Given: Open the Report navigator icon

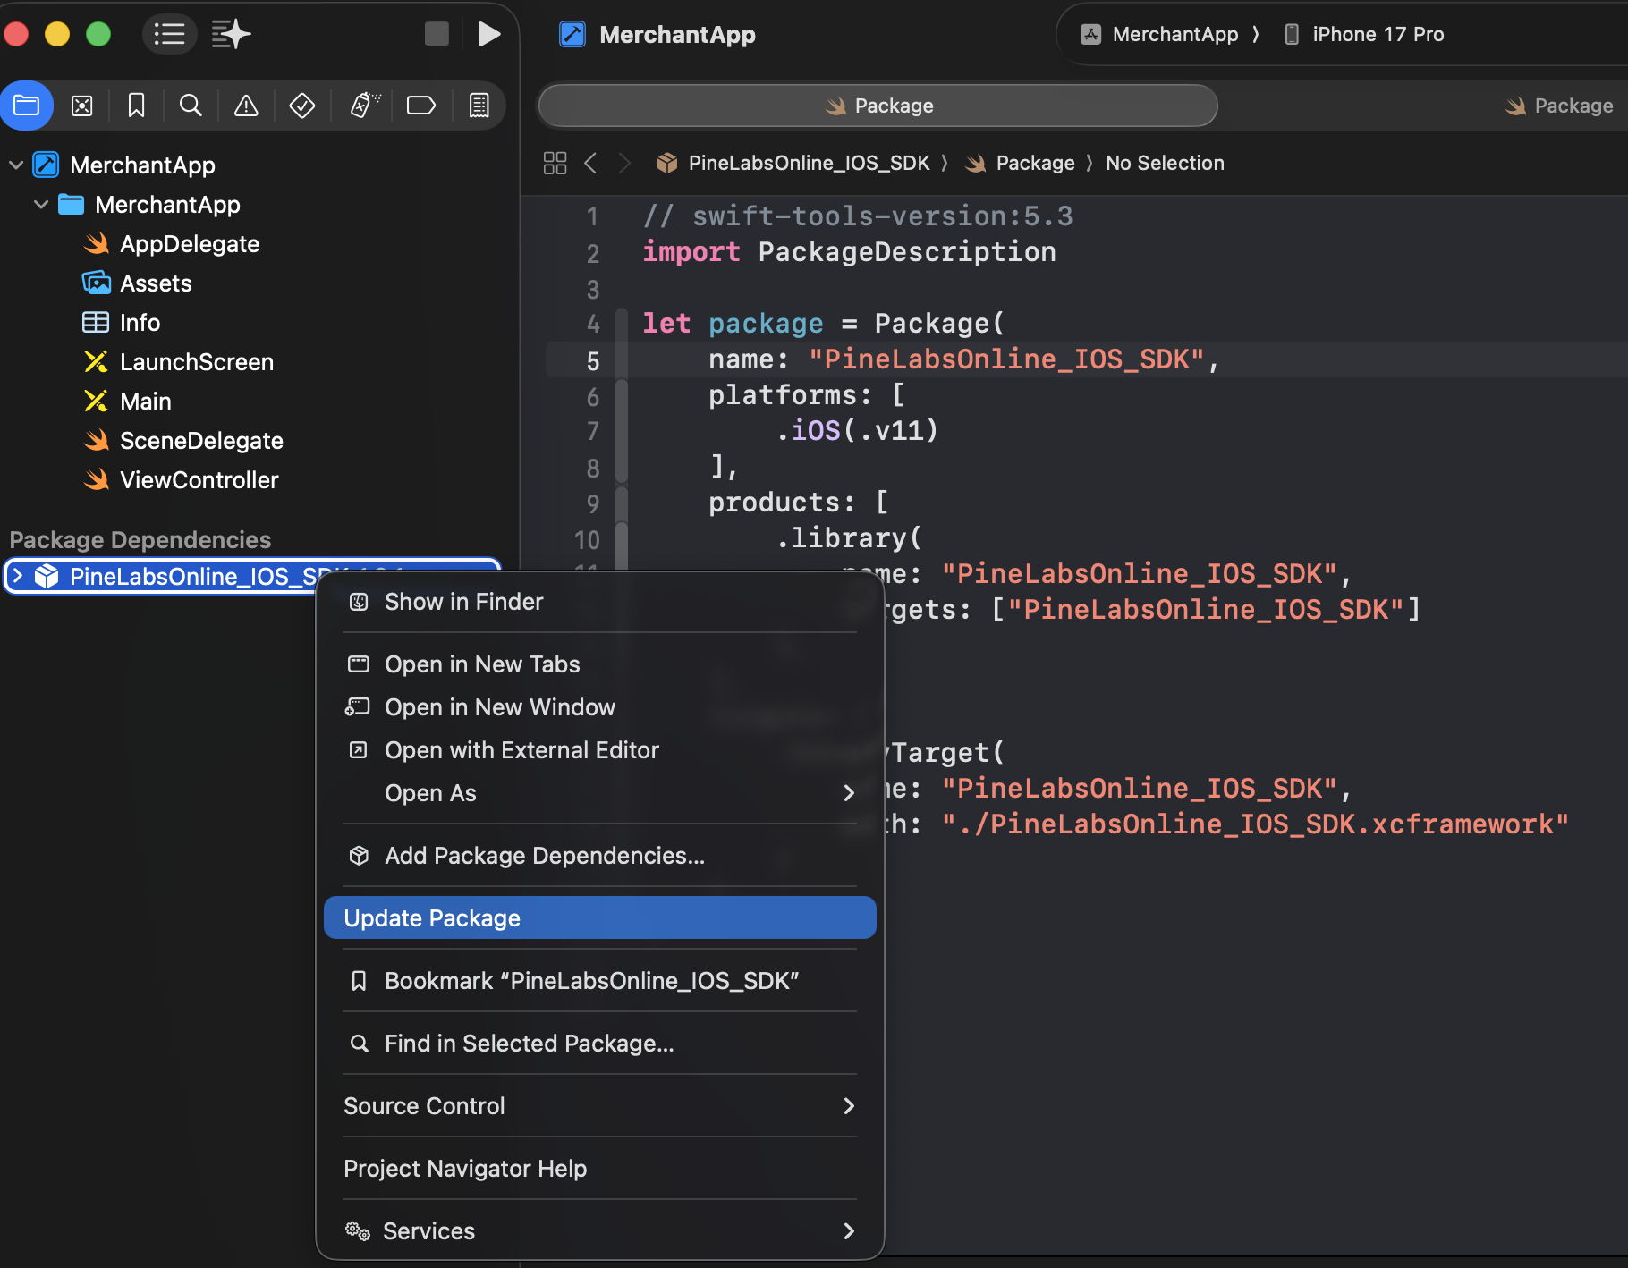Looking at the screenshot, I should (x=479, y=106).
